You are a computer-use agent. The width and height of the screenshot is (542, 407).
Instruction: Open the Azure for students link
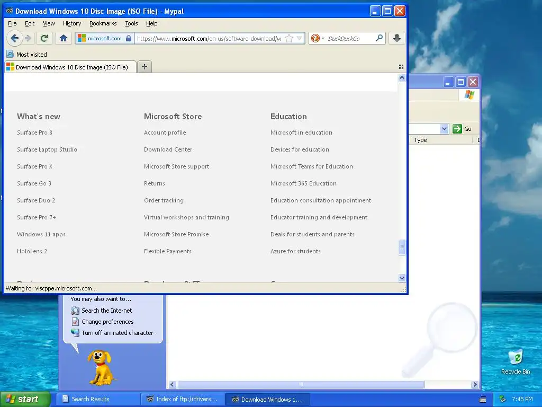295,251
